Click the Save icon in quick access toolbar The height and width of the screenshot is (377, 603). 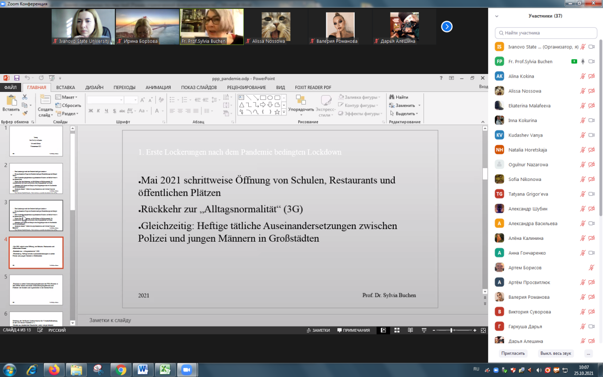point(16,78)
